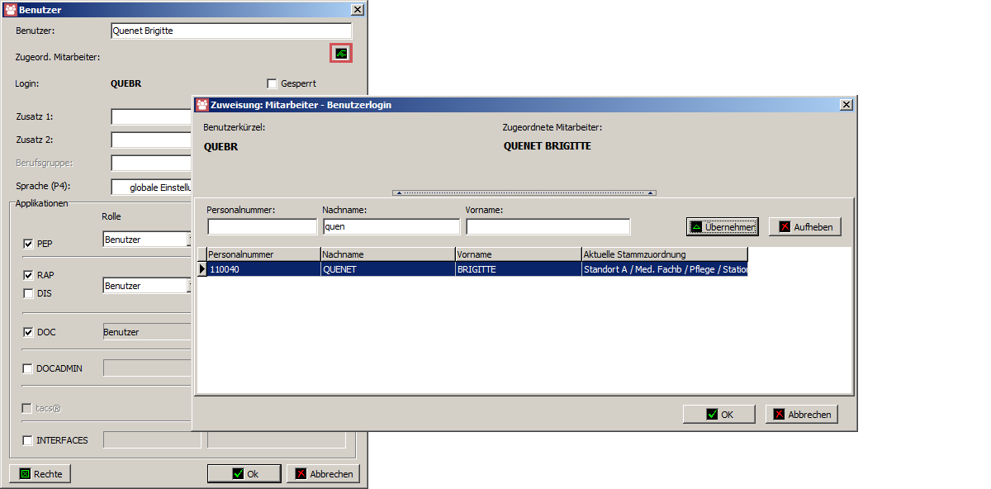This screenshot has height=489, width=991.
Task: Enable the DOCADMIN checkbox
Action: (x=28, y=368)
